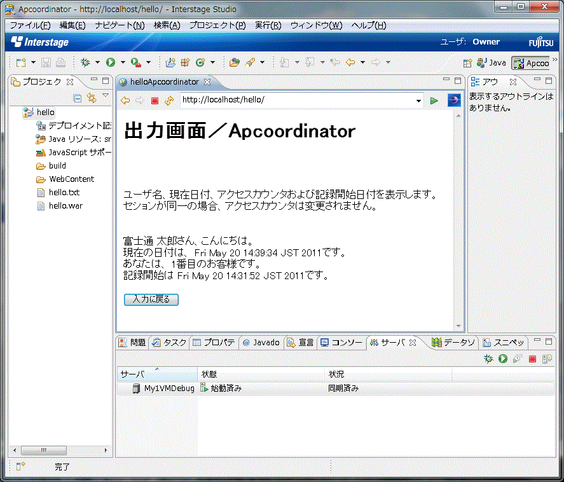Open the project explorer view menu triangle
This screenshot has width=564, height=482.
[106, 95]
